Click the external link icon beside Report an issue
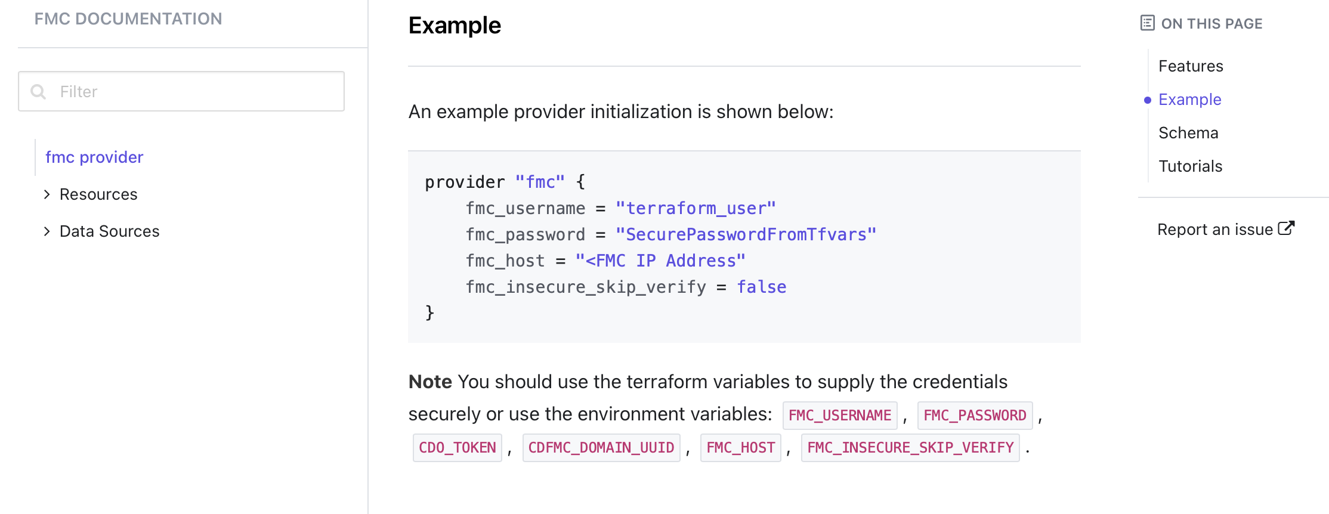The width and height of the screenshot is (1329, 514). pos(1286,228)
